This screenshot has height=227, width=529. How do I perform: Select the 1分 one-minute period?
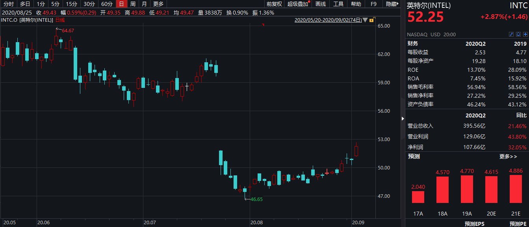(x=41, y=4)
